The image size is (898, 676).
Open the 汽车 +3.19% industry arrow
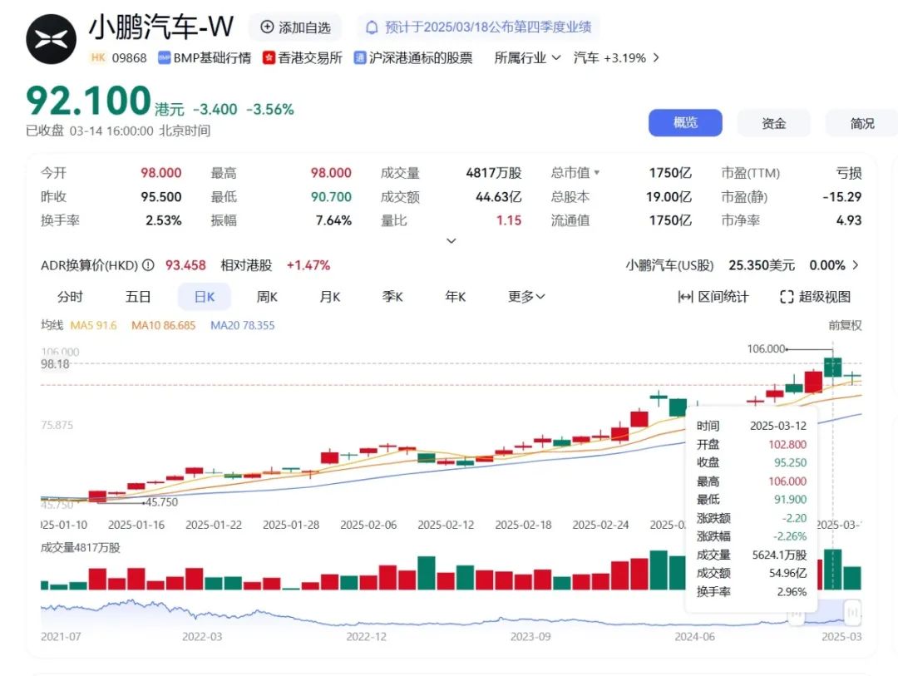click(656, 58)
